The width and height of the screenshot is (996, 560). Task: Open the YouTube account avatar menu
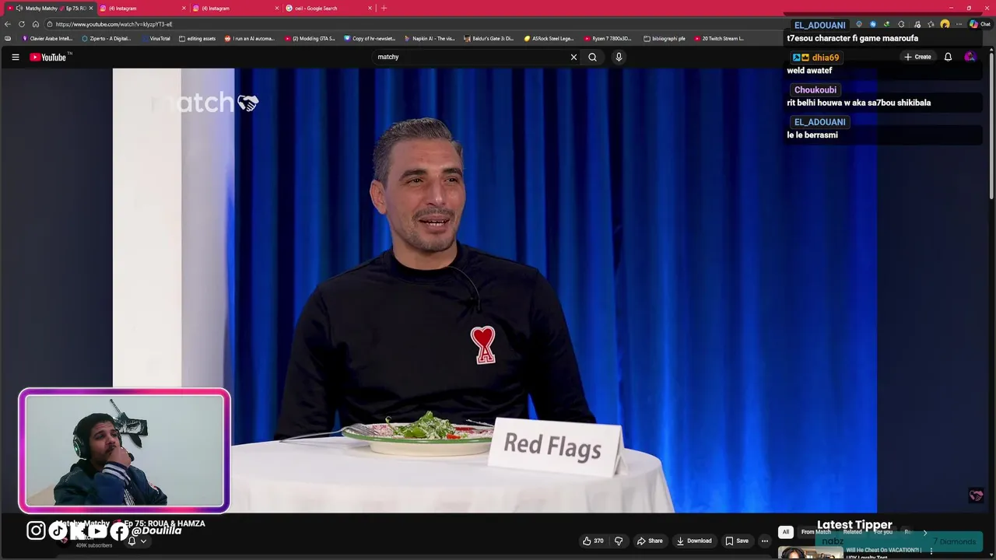(970, 57)
